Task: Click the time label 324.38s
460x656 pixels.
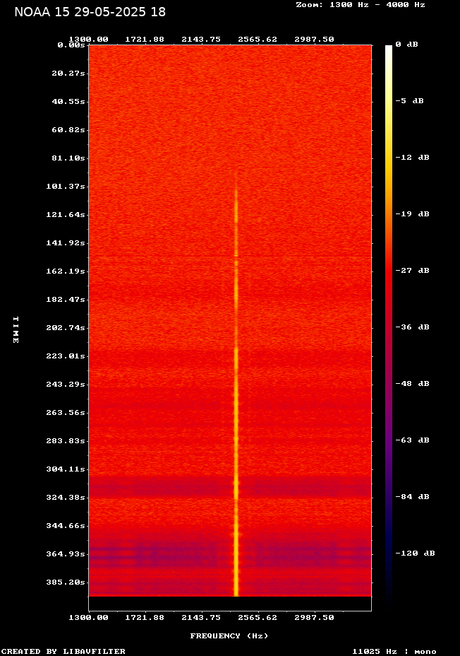Action: (66, 498)
